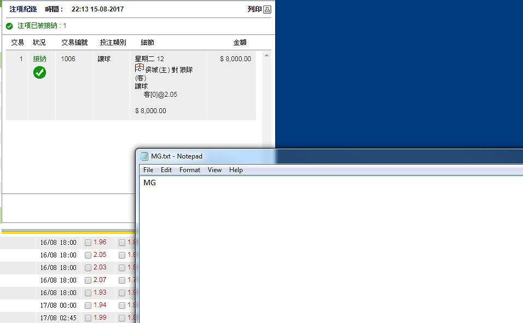Click the green accepted checkmark under 接納
523x323 pixels.
point(40,72)
